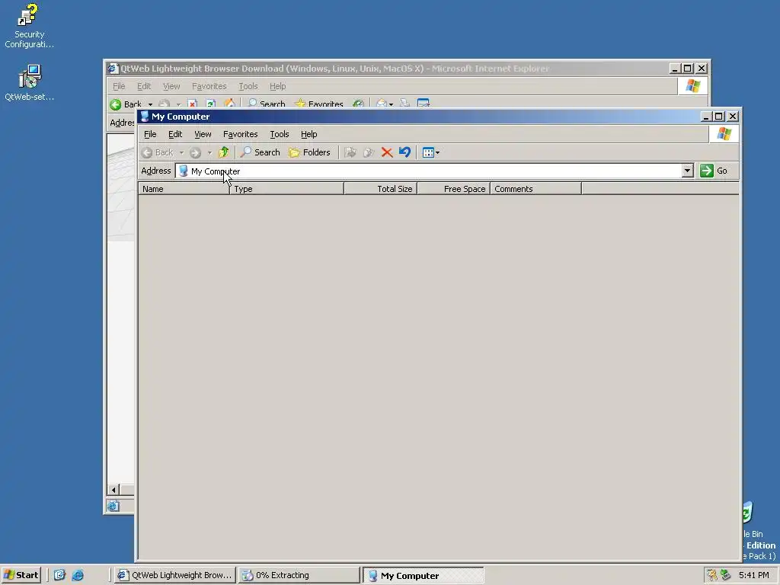Click the My Computer title bar icon

point(144,117)
